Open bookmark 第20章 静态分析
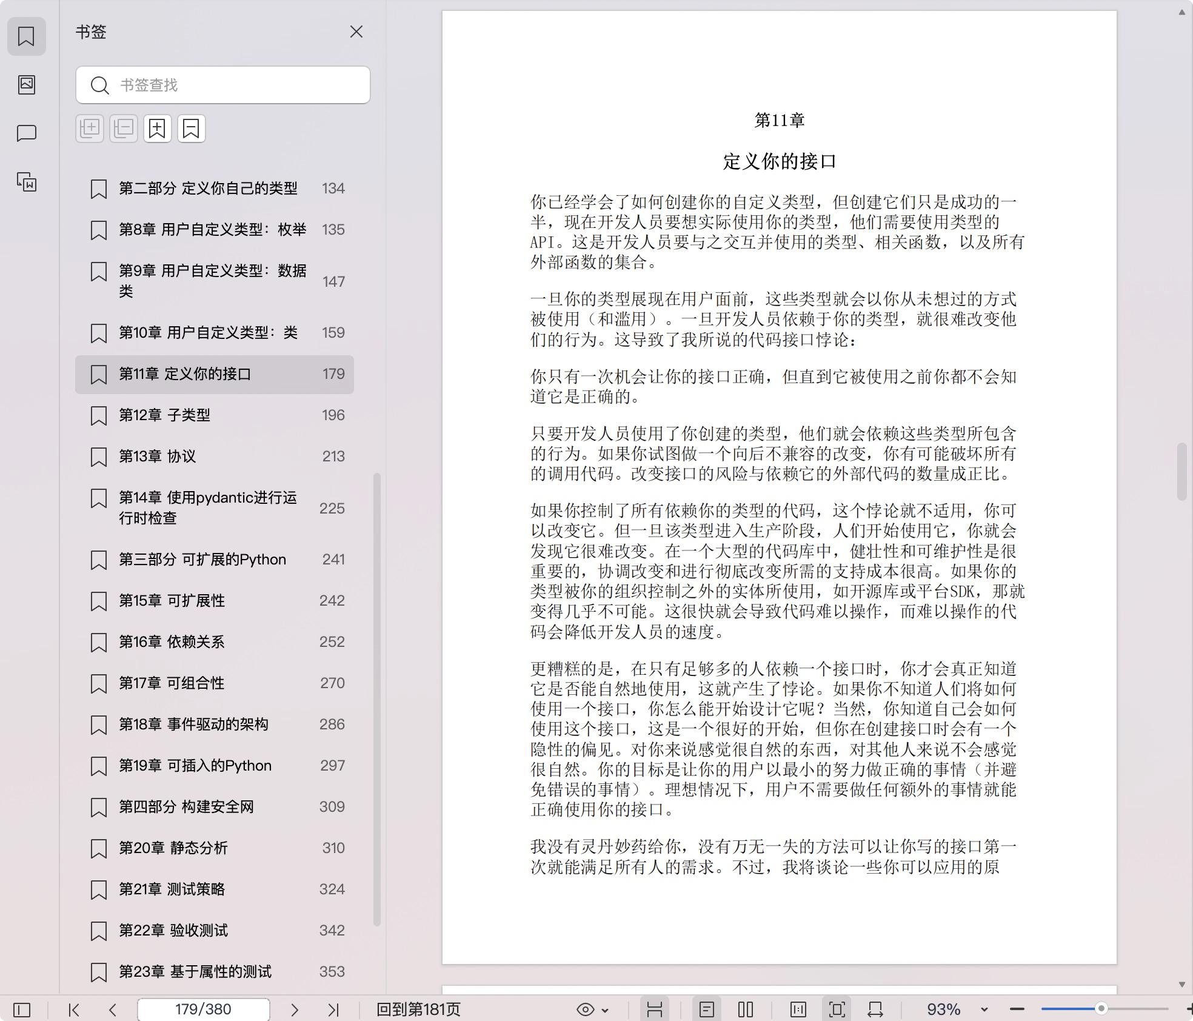The width and height of the screenshot is (1193, 1021). point(215,848)
